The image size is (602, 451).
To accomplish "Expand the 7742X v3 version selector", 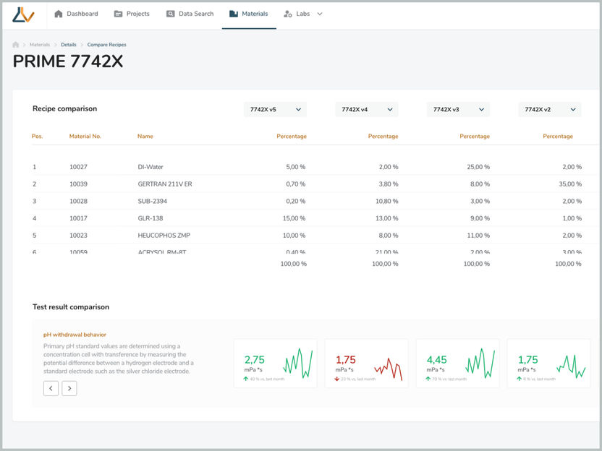I will [x=458, y=109].
